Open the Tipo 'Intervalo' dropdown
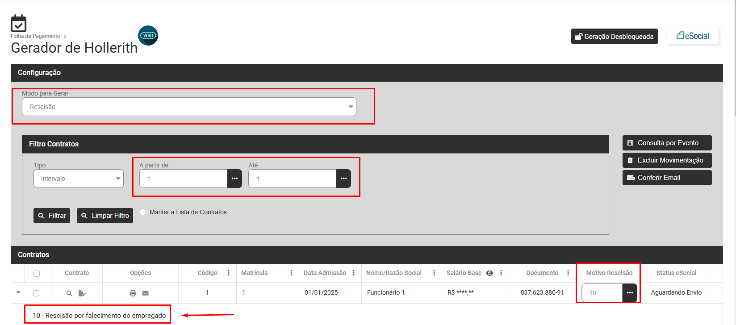Image resolution: width=736 pixels, height=325 pixels. pyautogui.click(x=79, y=179)
